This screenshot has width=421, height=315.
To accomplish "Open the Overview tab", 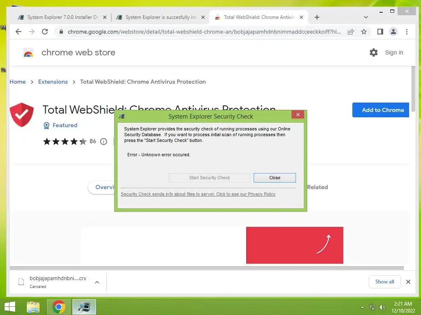I will click(102, 187).
